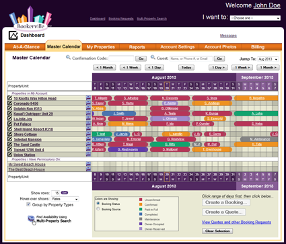Click the Set button for Show rows
The width and height of the screenshot is (286, 244).
coord(65,193)
